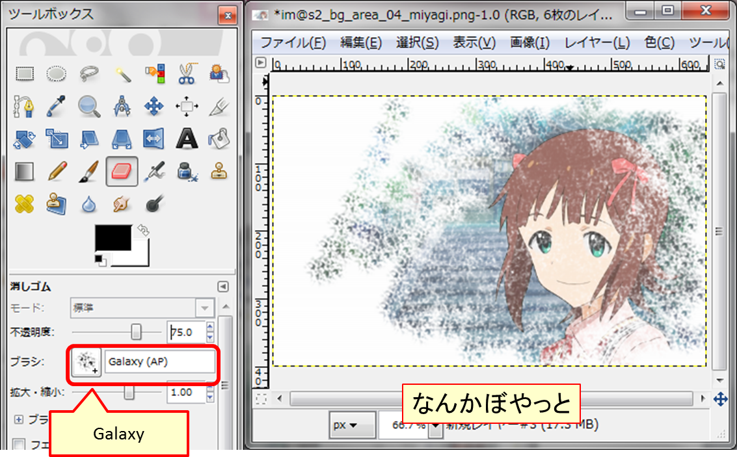
Task: Choose the Free Select lasso tool
Action: (x=89, y=73)
